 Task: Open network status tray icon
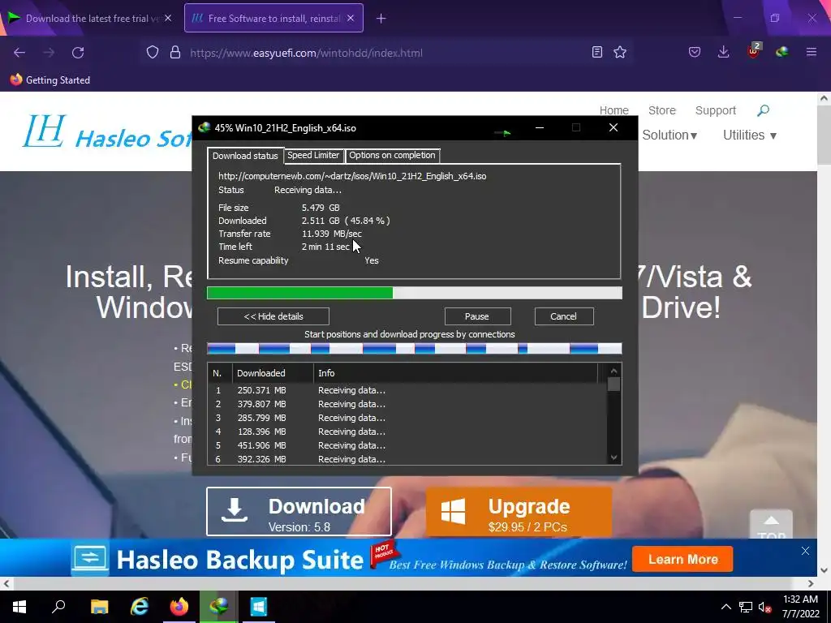(x=746, y=607)
